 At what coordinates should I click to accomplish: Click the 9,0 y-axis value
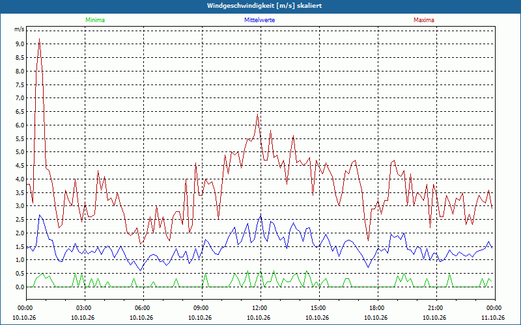pyautogui.click(x=20, y=44)
